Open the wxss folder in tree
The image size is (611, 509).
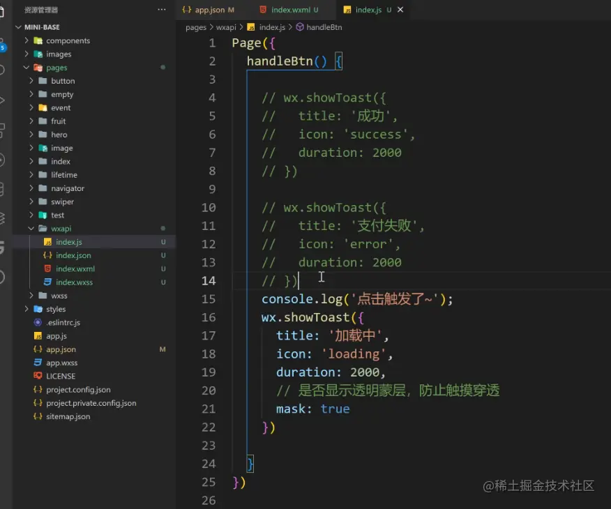59,296
